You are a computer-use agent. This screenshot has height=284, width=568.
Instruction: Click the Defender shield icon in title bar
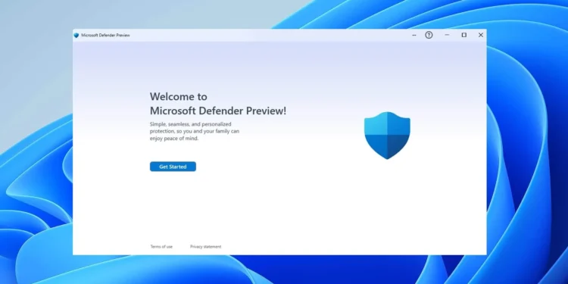point(76,35)
